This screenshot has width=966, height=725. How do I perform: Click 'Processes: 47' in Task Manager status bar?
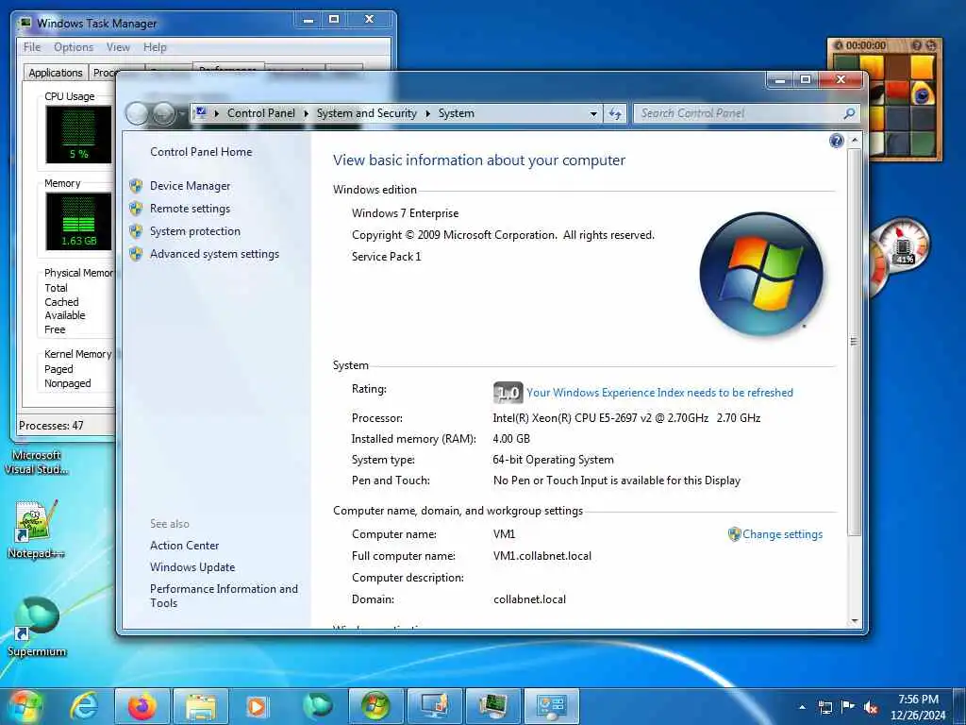[51, 426]
